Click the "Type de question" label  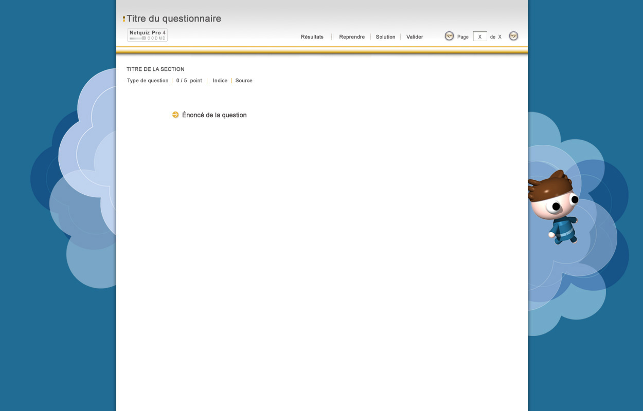click(148, 81)
